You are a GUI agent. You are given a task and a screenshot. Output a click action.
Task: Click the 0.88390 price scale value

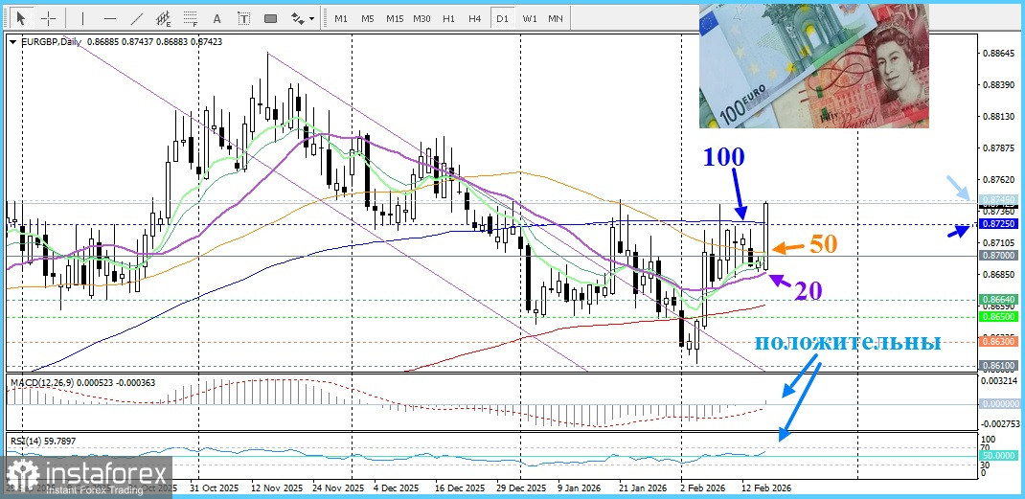[x=997, y=85]
